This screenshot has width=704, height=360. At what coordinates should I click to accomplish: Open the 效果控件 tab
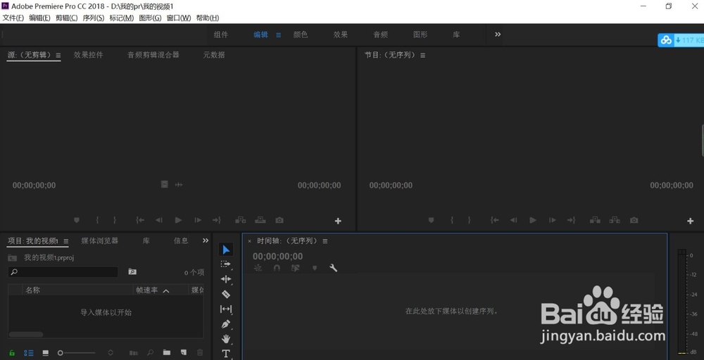(x=89, y=55)
